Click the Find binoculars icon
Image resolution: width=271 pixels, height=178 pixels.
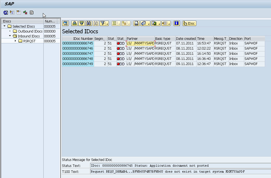pyautogui.click(x=88, y=23)
